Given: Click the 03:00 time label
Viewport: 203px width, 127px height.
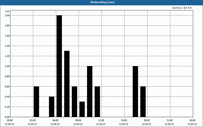Looking at the screenshot, I should [33, 120].
